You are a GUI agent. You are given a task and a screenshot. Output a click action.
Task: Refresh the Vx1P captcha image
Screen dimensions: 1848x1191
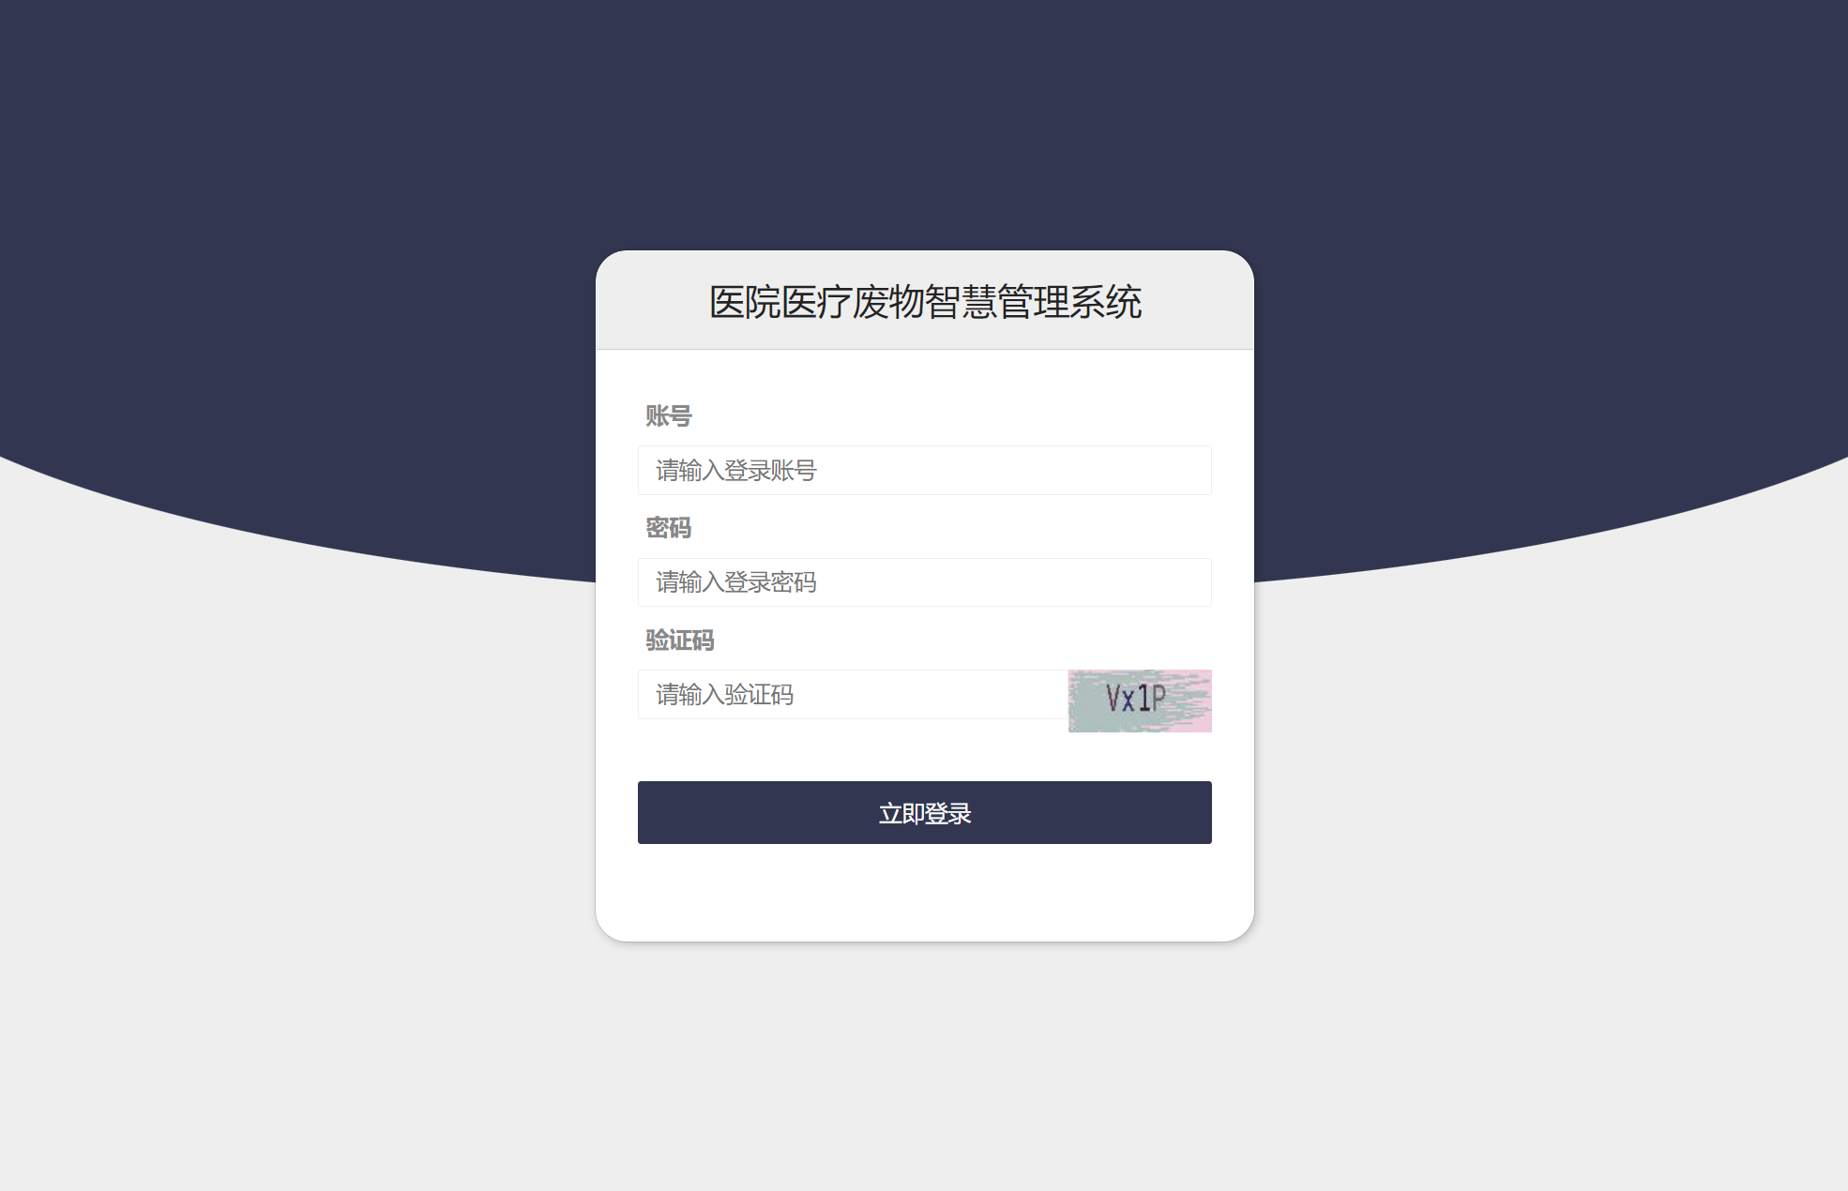pyautogui.click(x=1140, y=701)
